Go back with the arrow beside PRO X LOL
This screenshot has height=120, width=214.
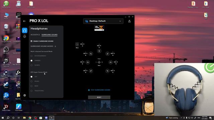[24, 21]
